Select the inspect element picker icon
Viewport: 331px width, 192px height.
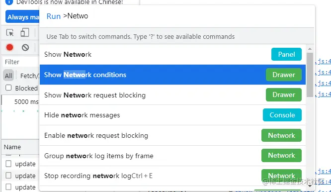pos(10,33)
